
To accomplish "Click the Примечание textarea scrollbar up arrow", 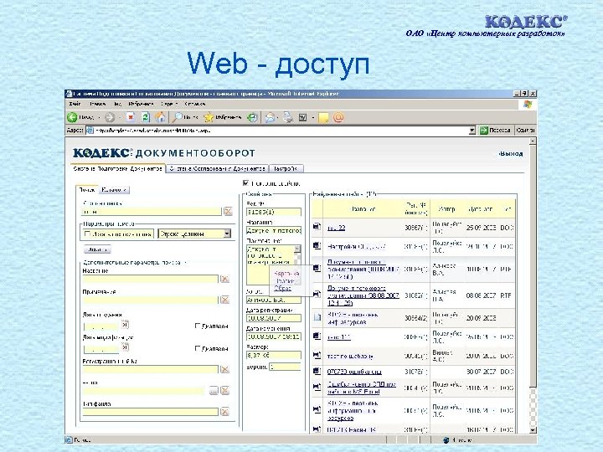I will click(x=297, y=249).
